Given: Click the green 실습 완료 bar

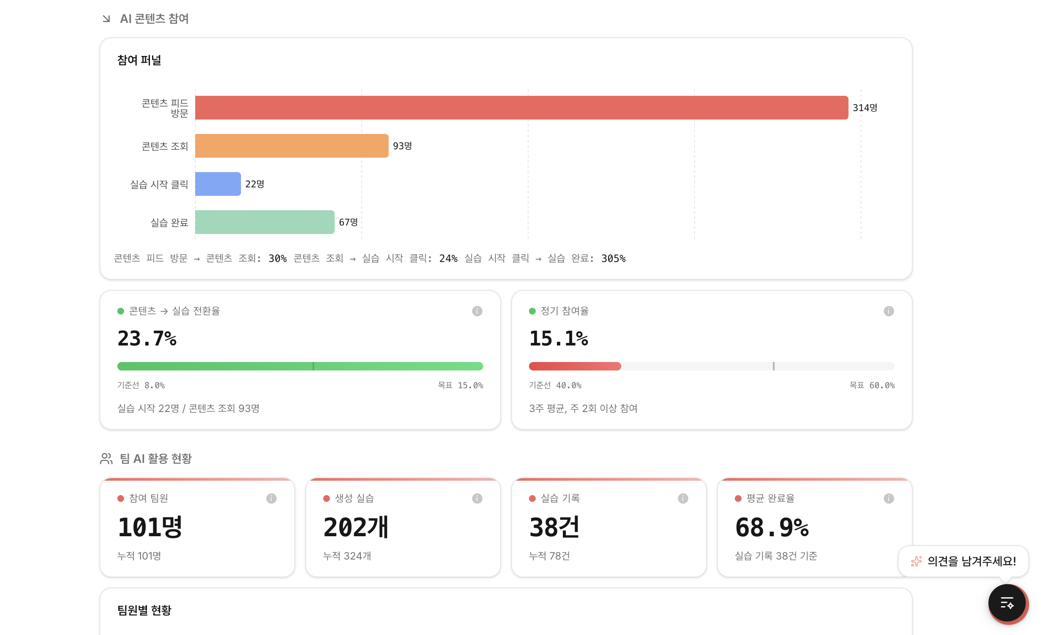Looking at the screenshot, I should pyautogui.click(x=264, y=222).
